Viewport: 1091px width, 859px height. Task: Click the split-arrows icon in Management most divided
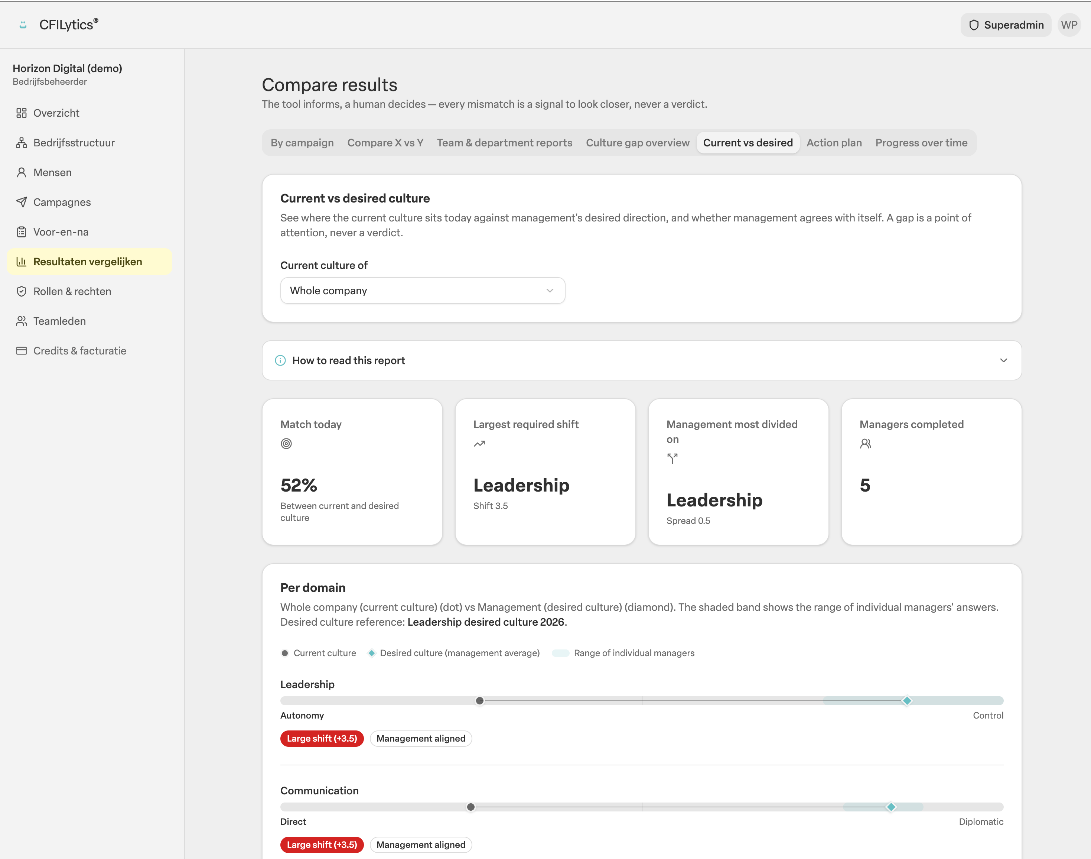672,458
